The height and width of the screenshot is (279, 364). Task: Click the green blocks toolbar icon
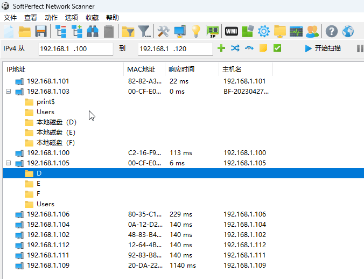click(x=248, y=31)
